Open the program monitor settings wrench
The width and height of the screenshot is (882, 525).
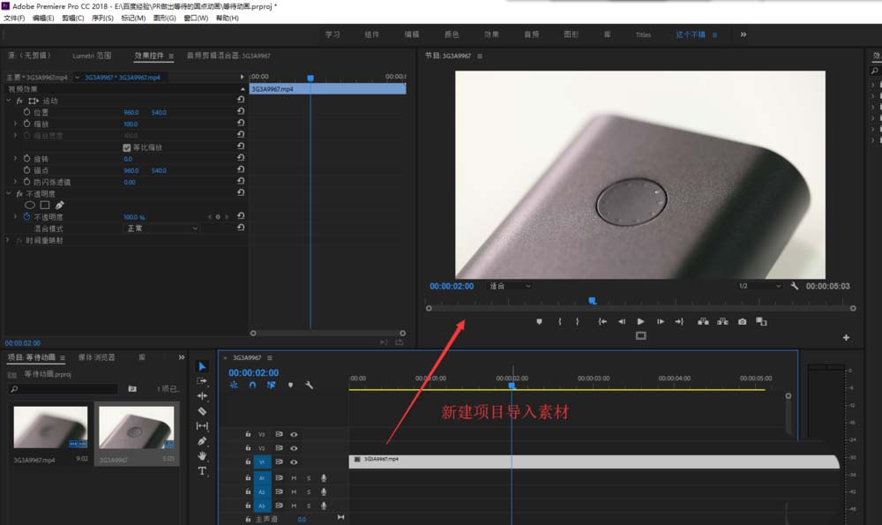(795, 286)
